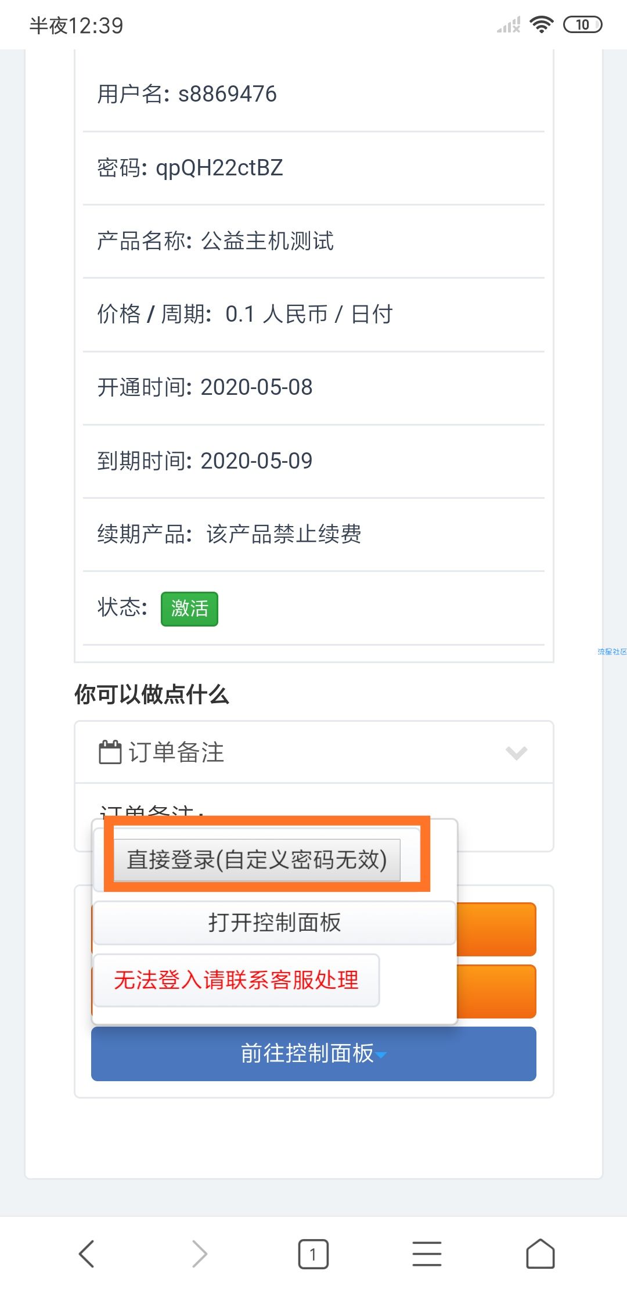Click the green 激活 status badge

tap(189, 609)
